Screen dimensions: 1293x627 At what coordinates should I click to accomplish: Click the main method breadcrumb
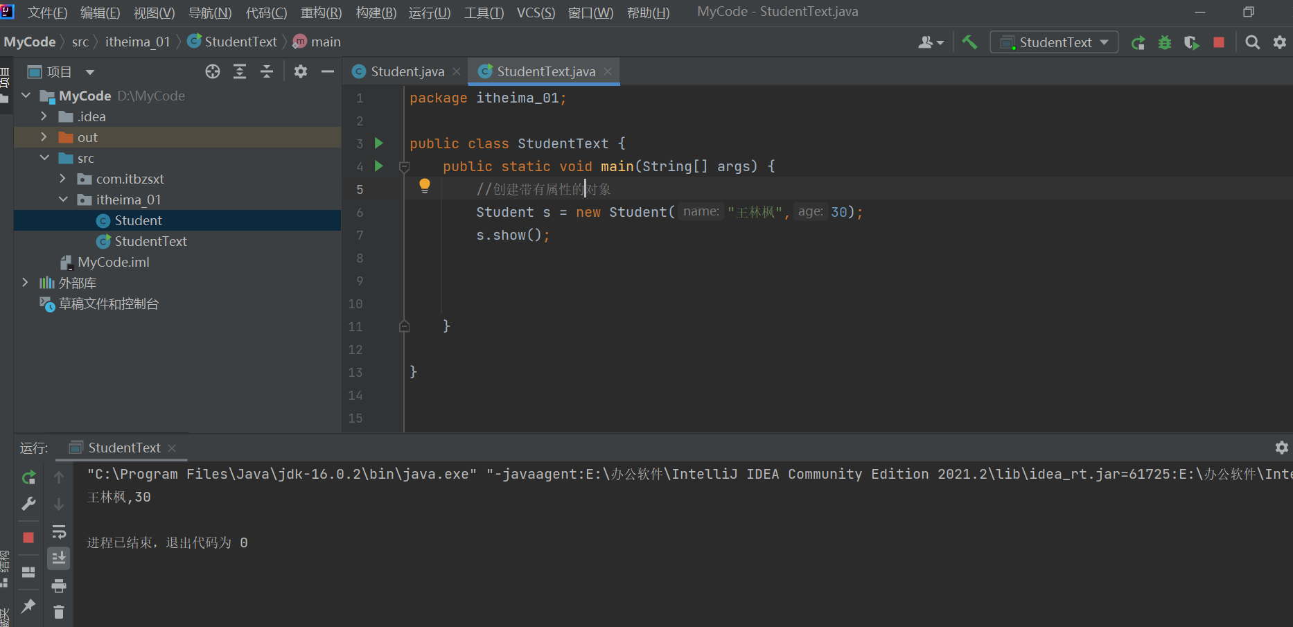pyautogui.click(x=317, y=42)
